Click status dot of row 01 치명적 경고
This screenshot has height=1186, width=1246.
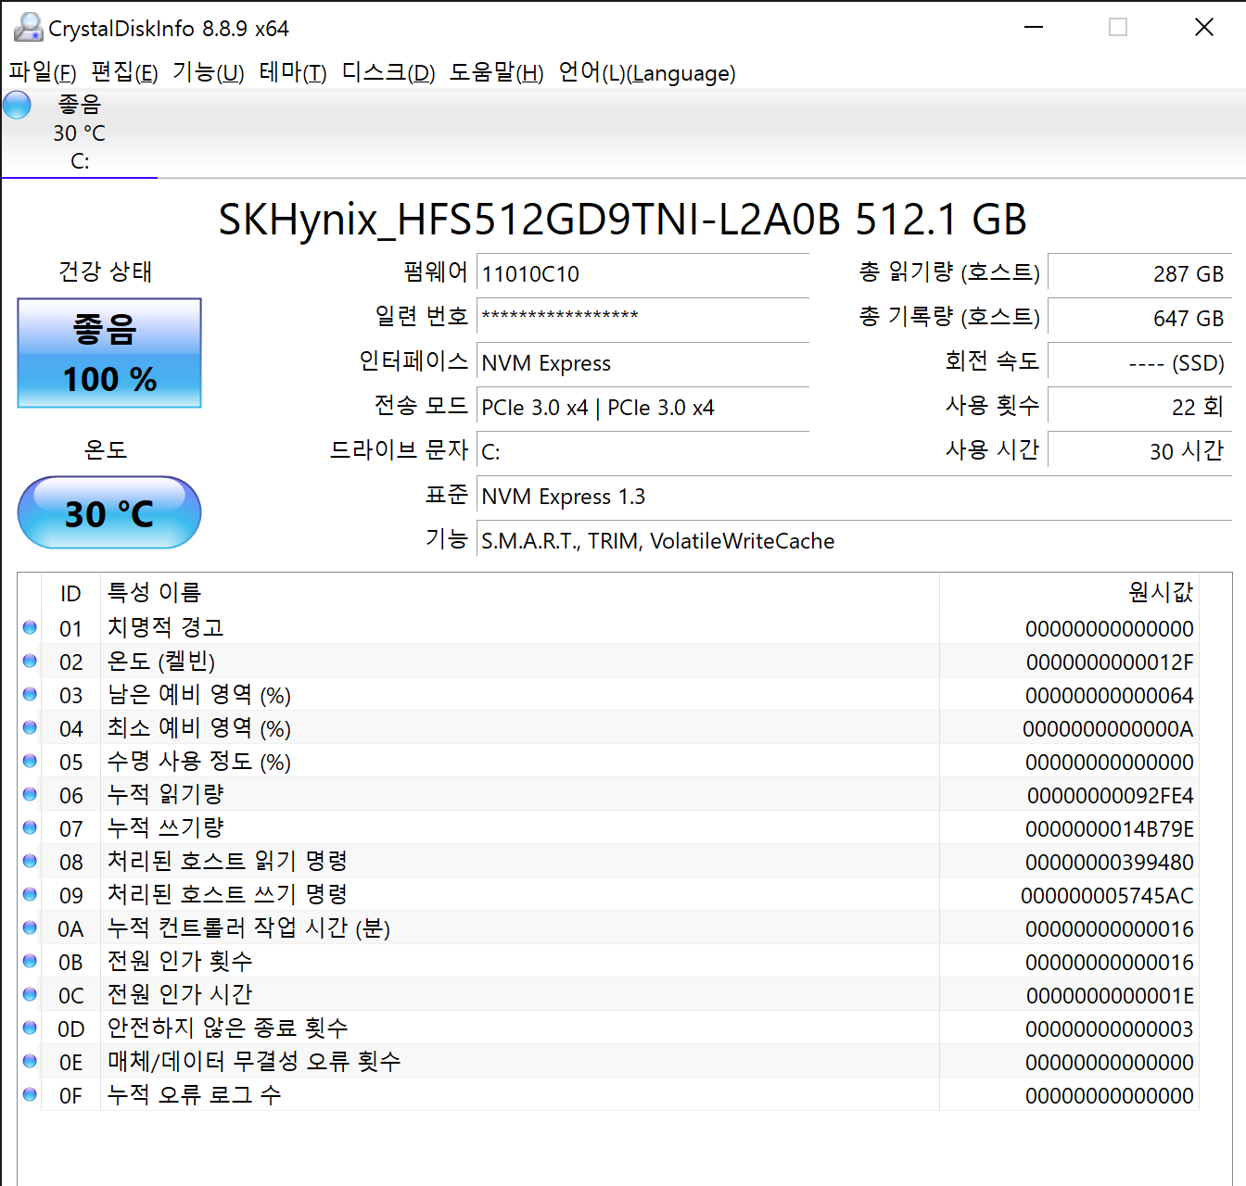[30, 627]
